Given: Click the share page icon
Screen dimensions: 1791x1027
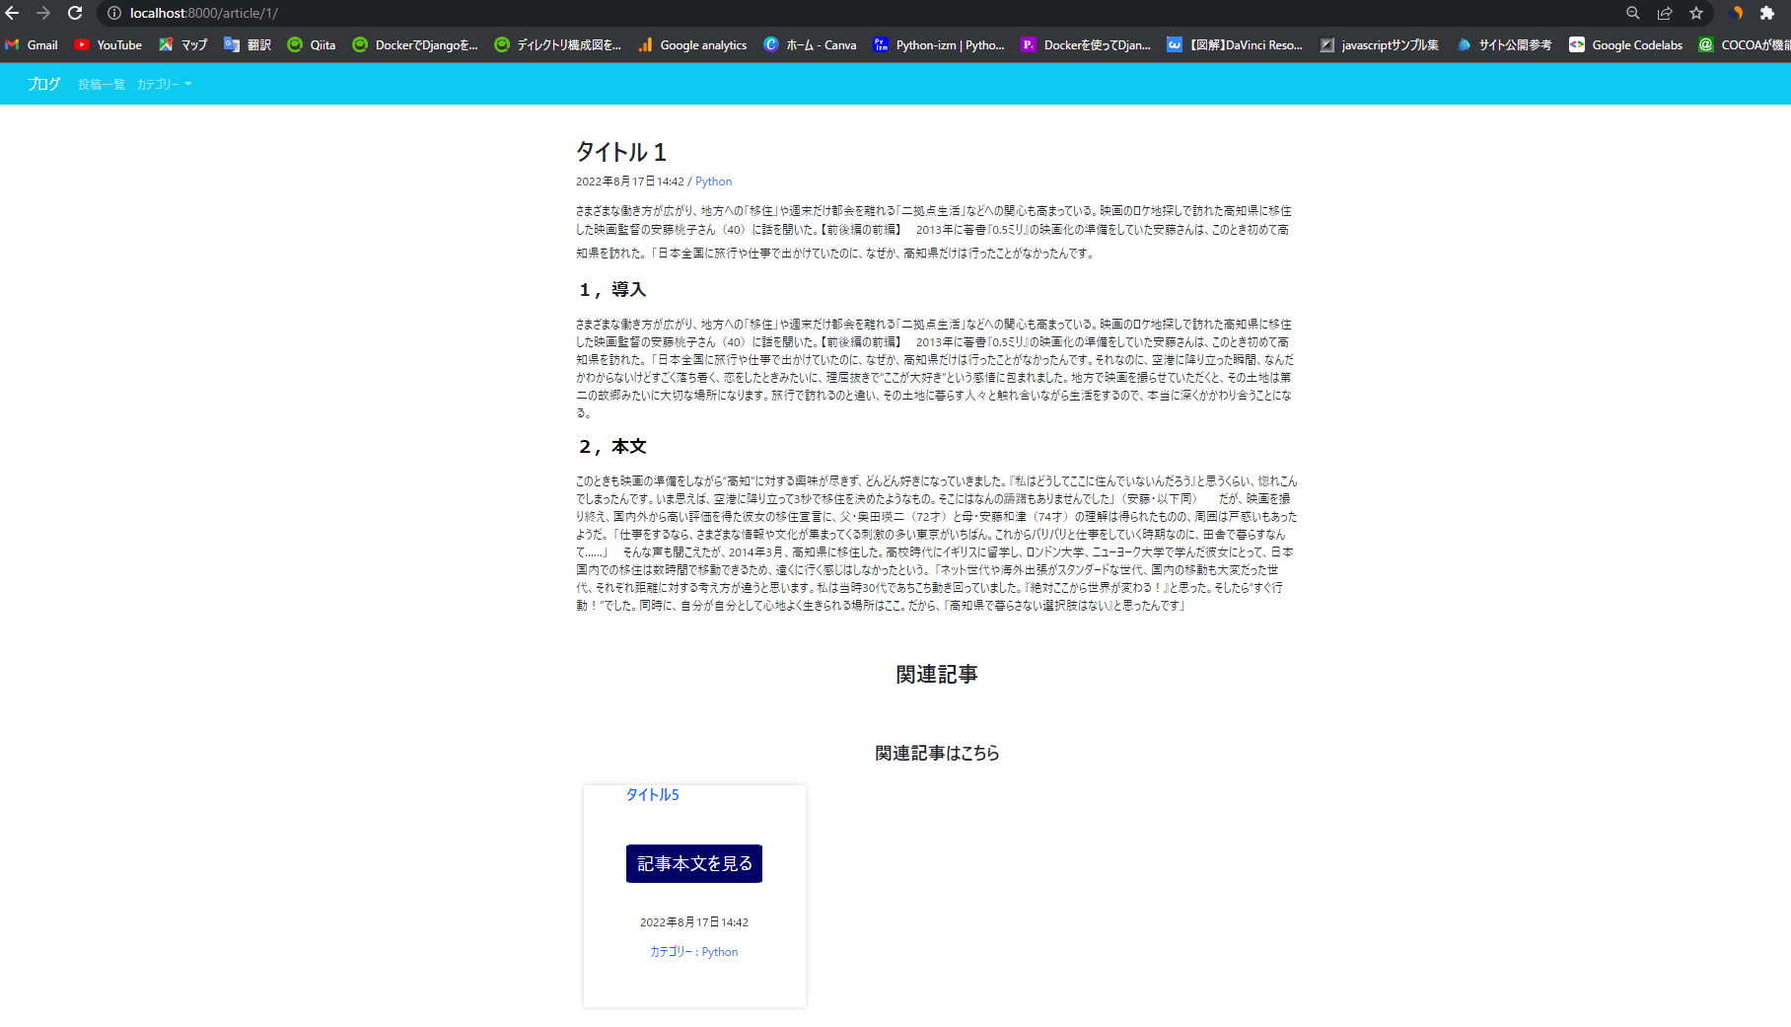Looking at the screenshot, I should tap(1665, 13).
